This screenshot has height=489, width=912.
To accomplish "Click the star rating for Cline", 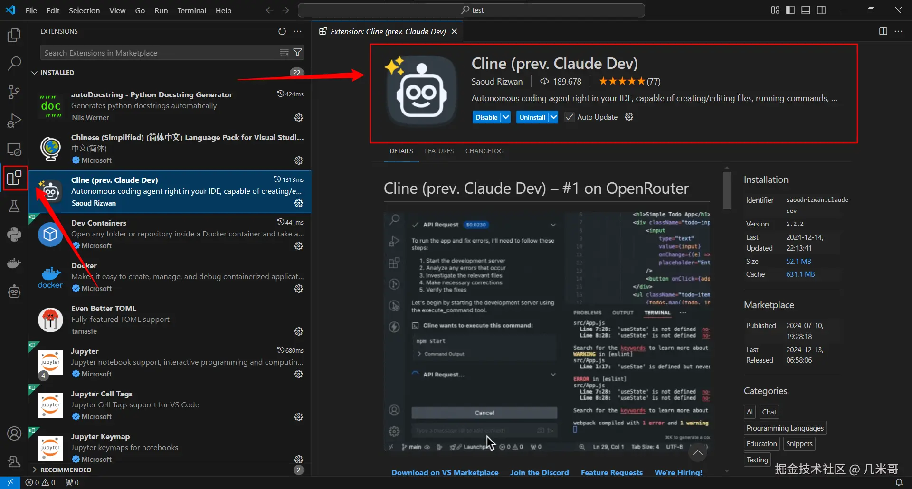I will 629,81.
